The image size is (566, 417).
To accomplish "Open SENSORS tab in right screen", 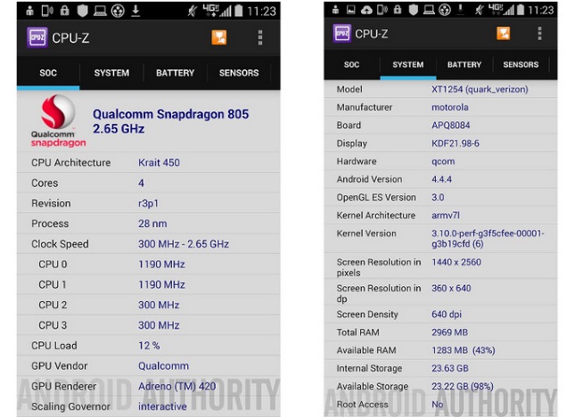I will click(521, 64).
